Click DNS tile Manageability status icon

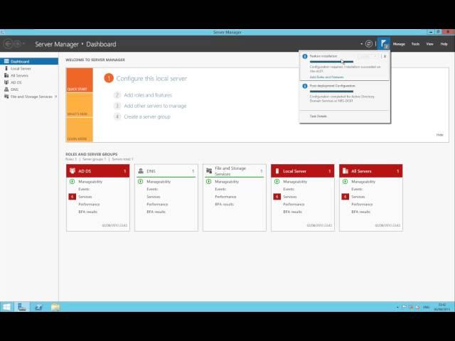(141, 182)
